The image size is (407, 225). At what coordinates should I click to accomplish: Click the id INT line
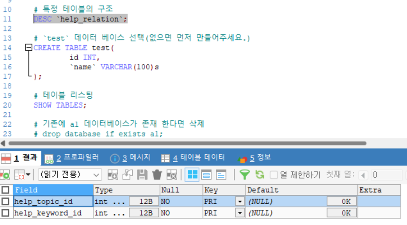tap(84, 57)
